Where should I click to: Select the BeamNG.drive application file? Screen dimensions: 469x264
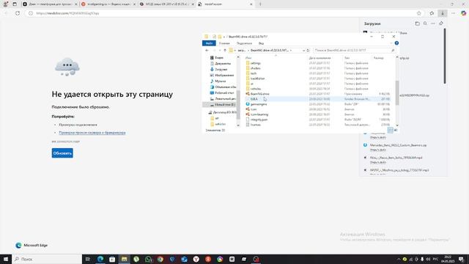click(x=259, y=94)
